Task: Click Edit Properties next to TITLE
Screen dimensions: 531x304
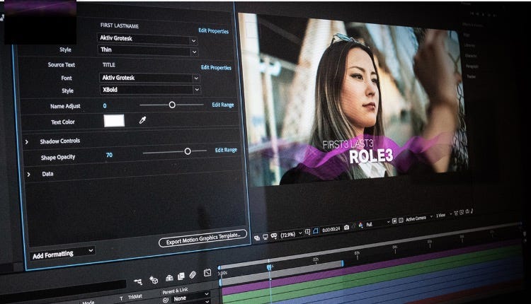Action: coord(216,67)
